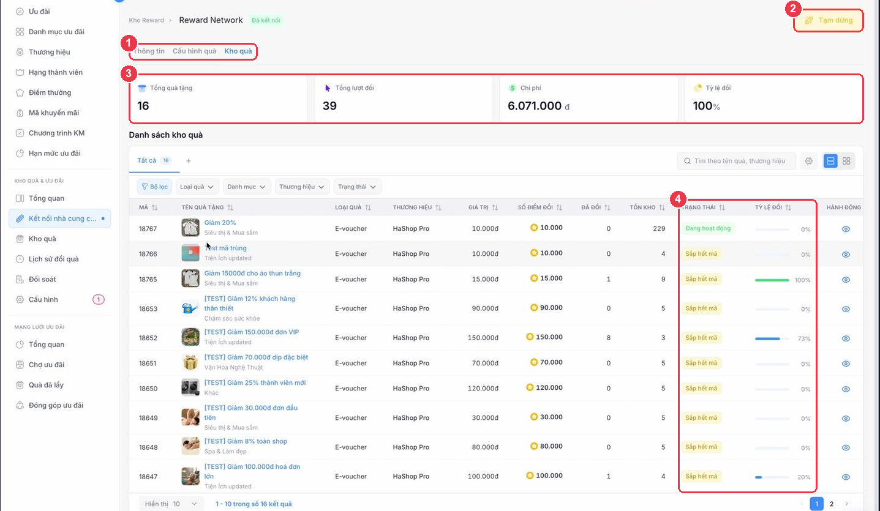
Task: Click the Bộ lọc filter button
Action: coord(154,187)
